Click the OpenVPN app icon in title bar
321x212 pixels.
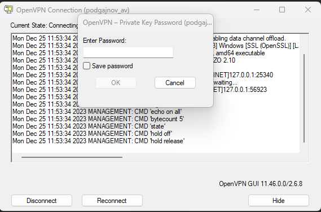pos(8,10)
